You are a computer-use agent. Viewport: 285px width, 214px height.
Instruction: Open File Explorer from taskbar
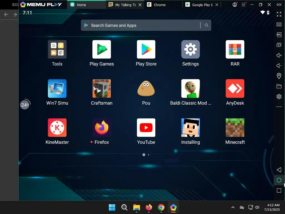pos(136,207)
